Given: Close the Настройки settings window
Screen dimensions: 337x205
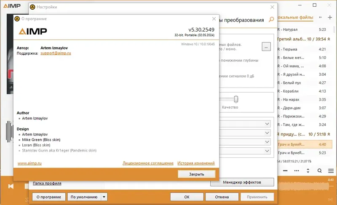Looking at the screenshot, I should [x=272, y=7].
